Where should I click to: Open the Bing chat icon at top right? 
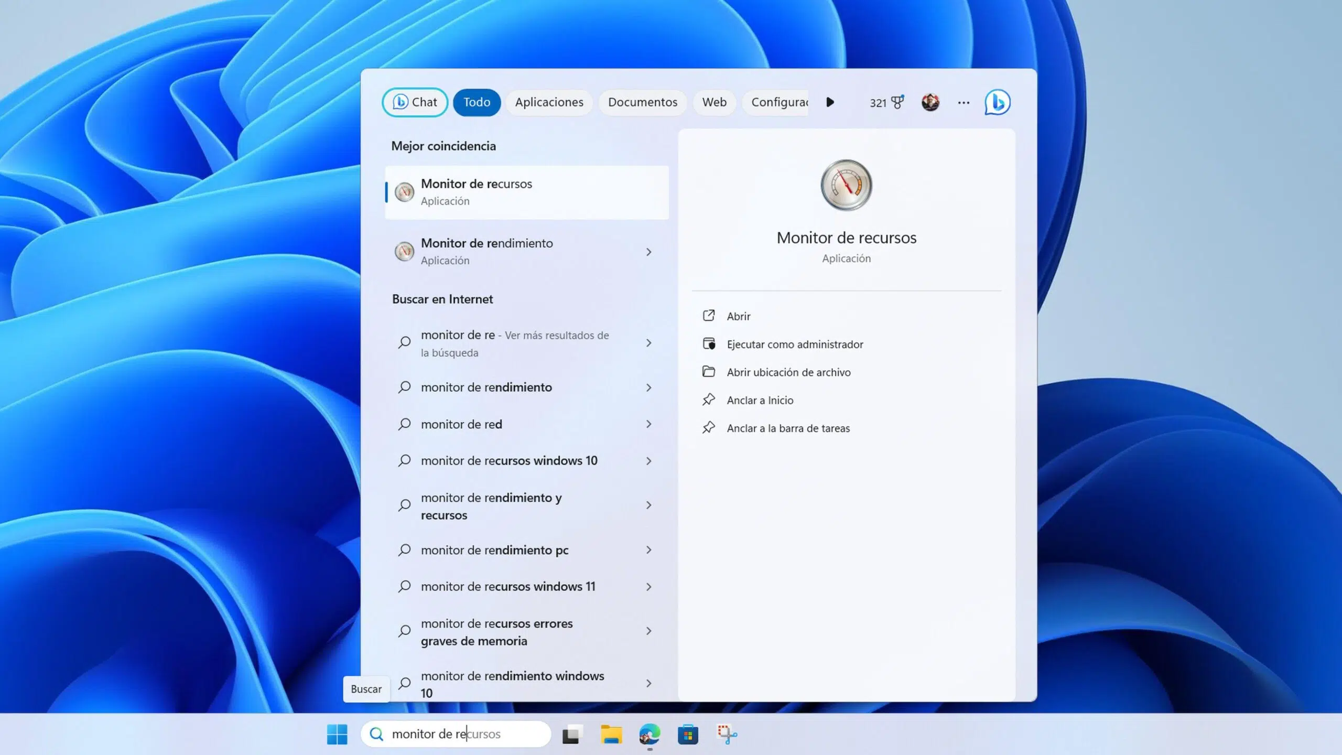[x=997, y=102]
